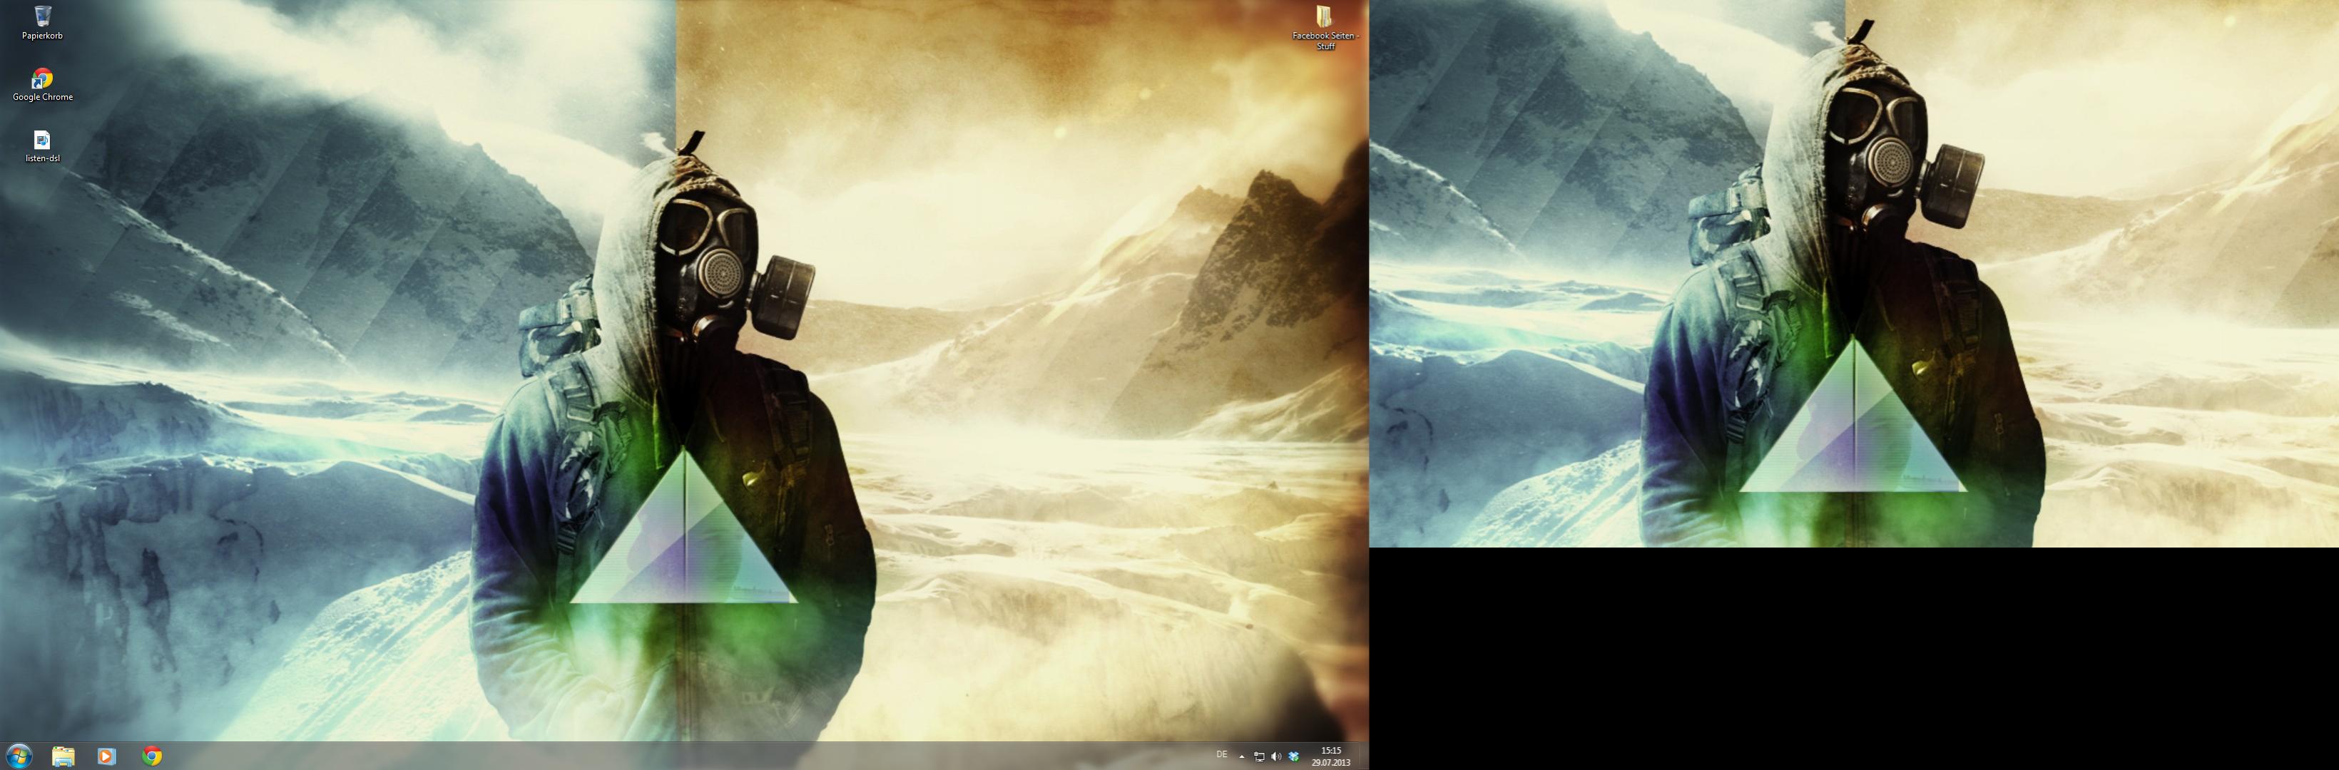Screen dimensions: 2339x770
Task: Open the network status tray icon
Action: tap(1260, 756)
